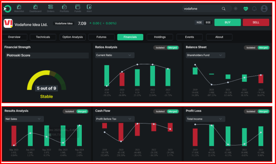The width and height of the screenshot is (276, 164).
Task: Open the Profit Before Tax dropdown
Action: tap(115, 119)
